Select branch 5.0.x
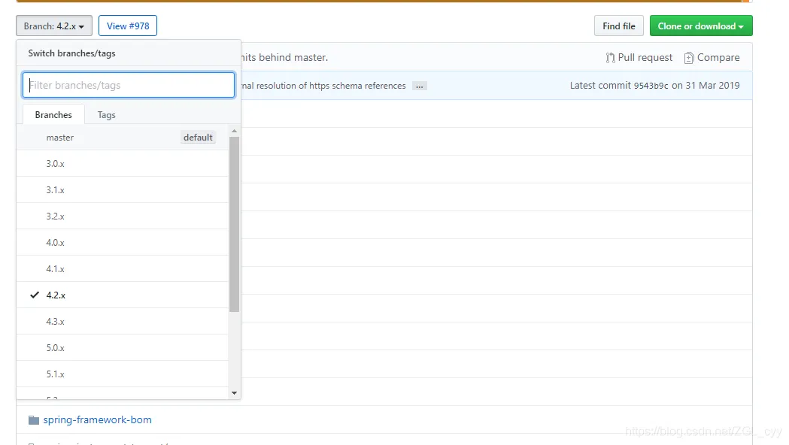 point(56,348)
